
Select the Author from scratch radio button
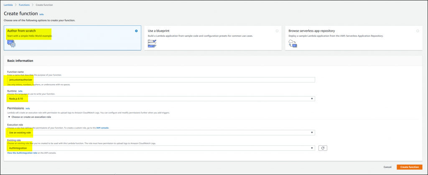(136, 31)
